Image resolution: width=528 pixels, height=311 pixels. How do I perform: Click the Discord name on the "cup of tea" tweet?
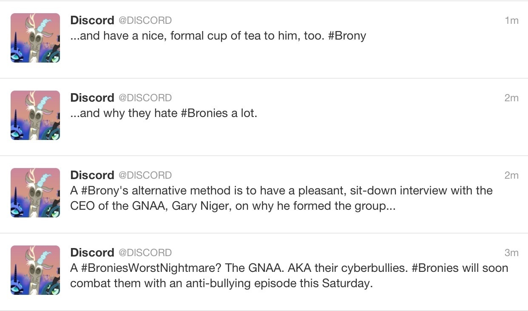[92, 20]
